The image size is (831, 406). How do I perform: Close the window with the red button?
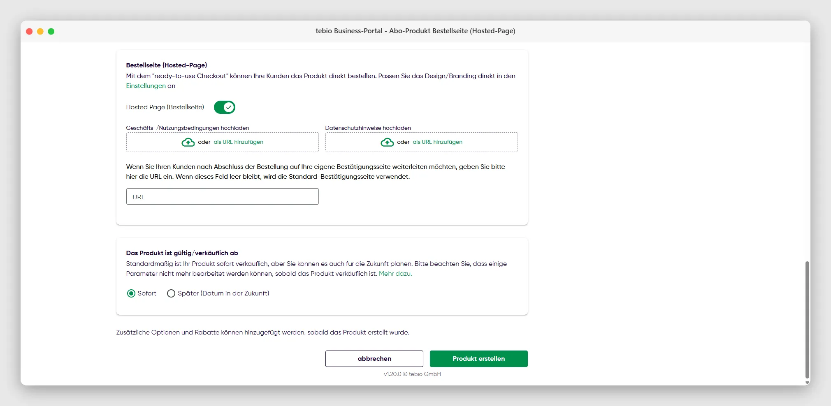pos(29,31)
